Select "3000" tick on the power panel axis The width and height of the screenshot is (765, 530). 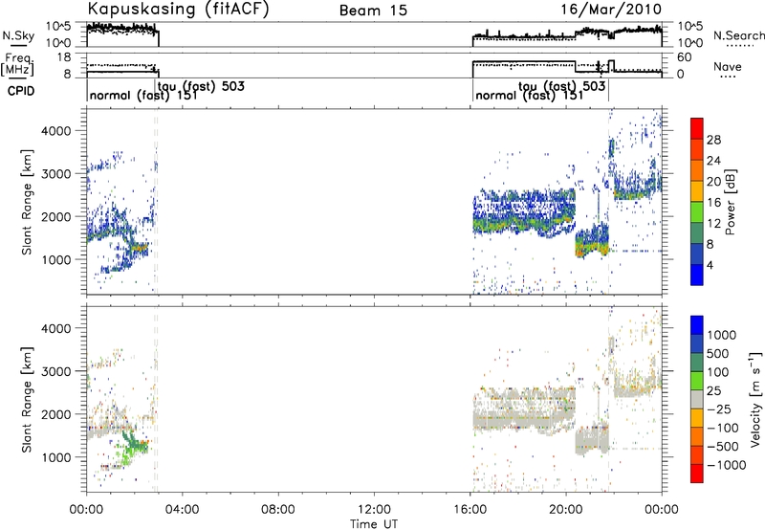[x=56, y=174]
